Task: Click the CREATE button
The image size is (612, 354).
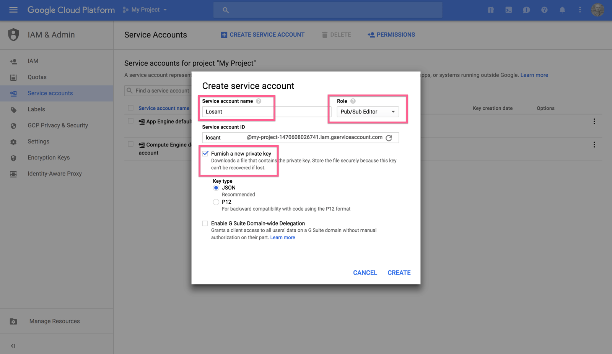Action: coord(399,273)
